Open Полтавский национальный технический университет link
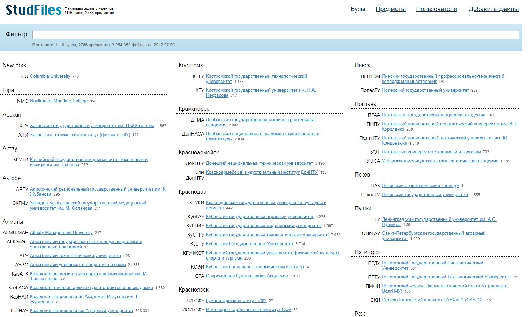Viewport: 528px width, 317px height. 445,140
